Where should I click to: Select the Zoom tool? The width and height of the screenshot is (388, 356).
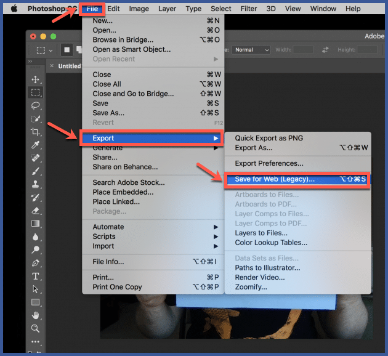coord(35,328)
